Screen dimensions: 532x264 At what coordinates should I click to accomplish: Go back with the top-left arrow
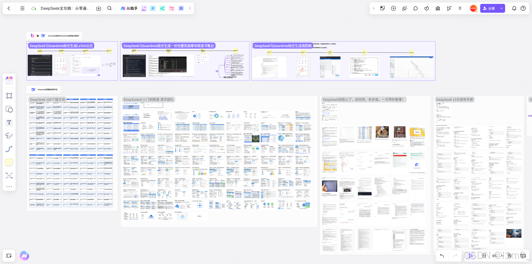tap(9, 8)
